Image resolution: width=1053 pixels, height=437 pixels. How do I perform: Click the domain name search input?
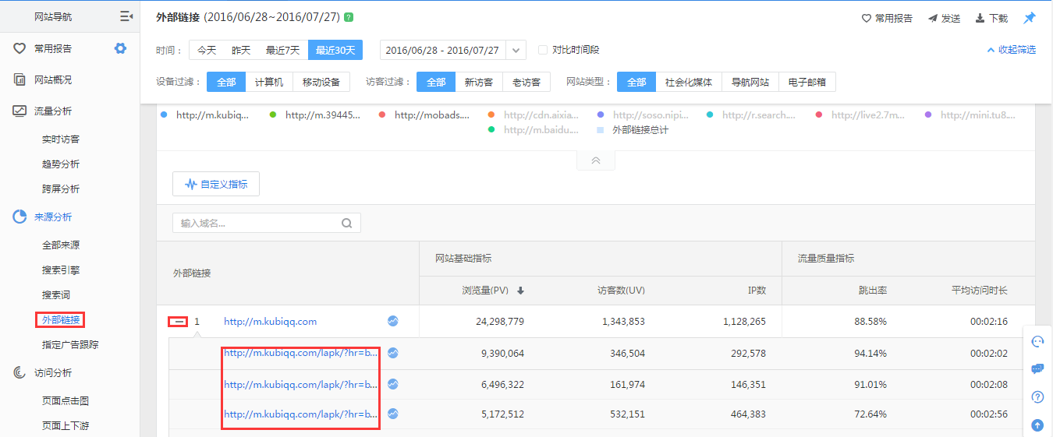tap(257, 224)
